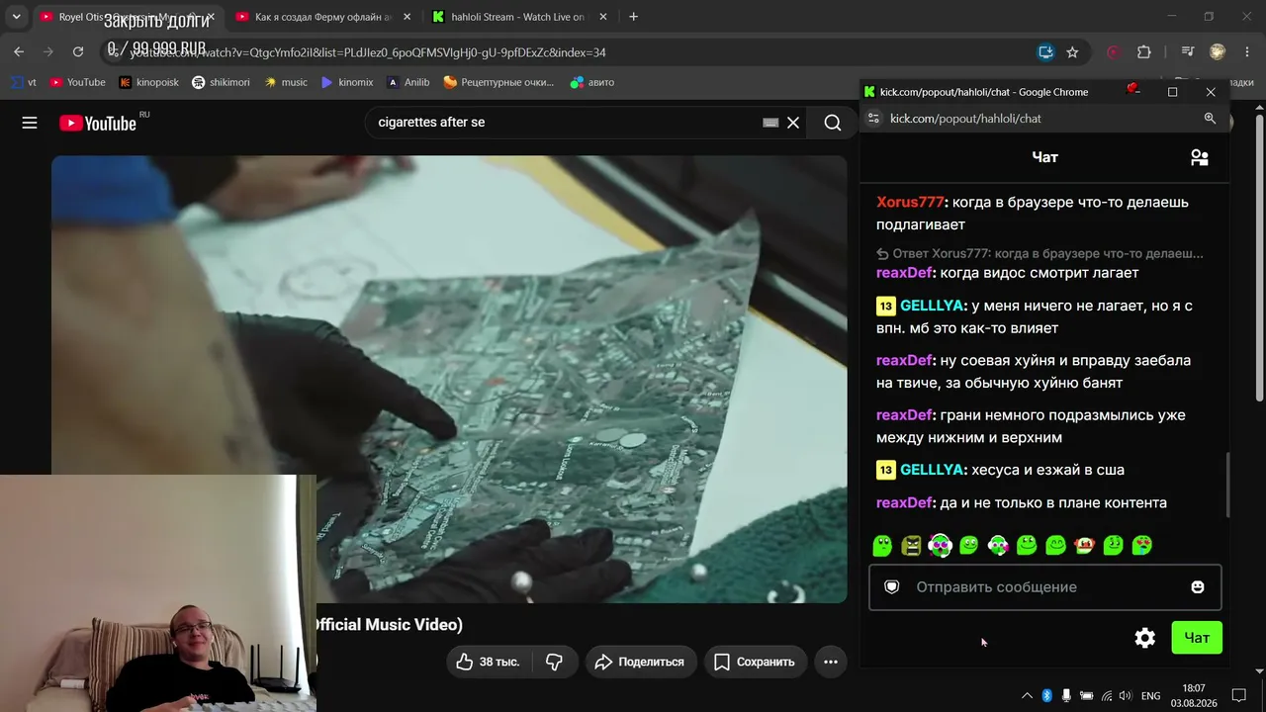Open the авито bookmark

coord(592,82)
